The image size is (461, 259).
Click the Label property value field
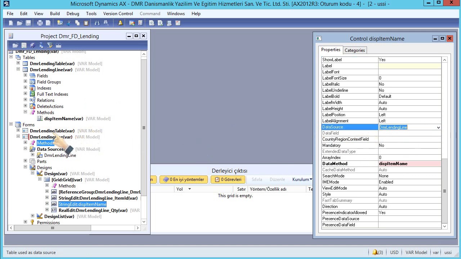point(409,66)
